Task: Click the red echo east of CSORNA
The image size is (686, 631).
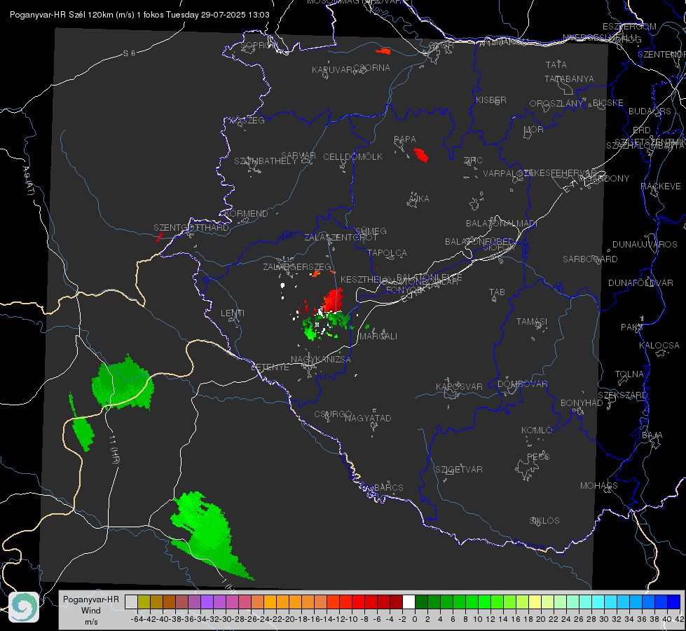Action: point(383,51)
